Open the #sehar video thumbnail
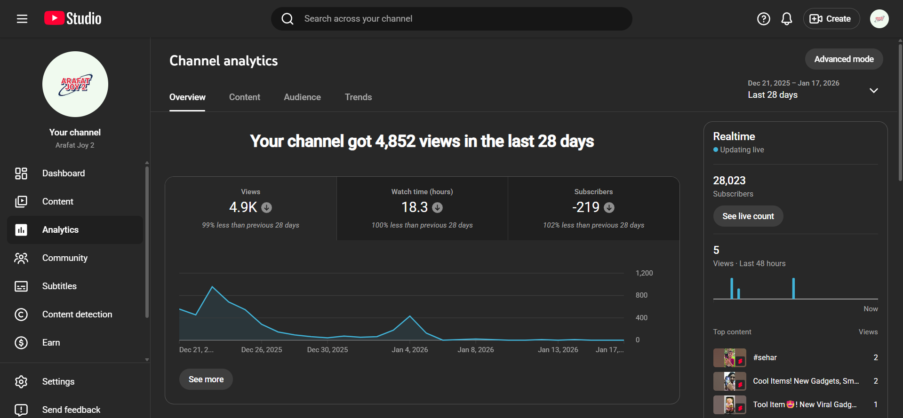The height and width of the screenshot is (418, 903). (729, 358)
